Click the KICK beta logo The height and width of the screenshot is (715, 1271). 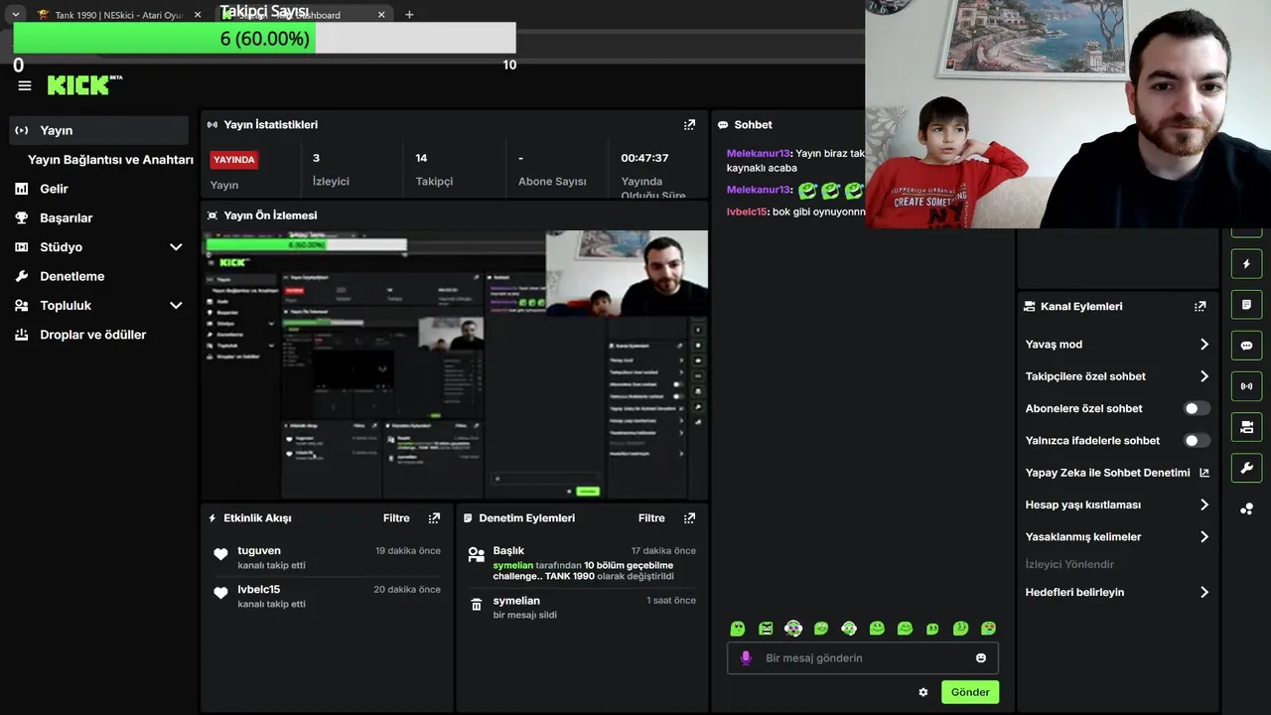84,85
